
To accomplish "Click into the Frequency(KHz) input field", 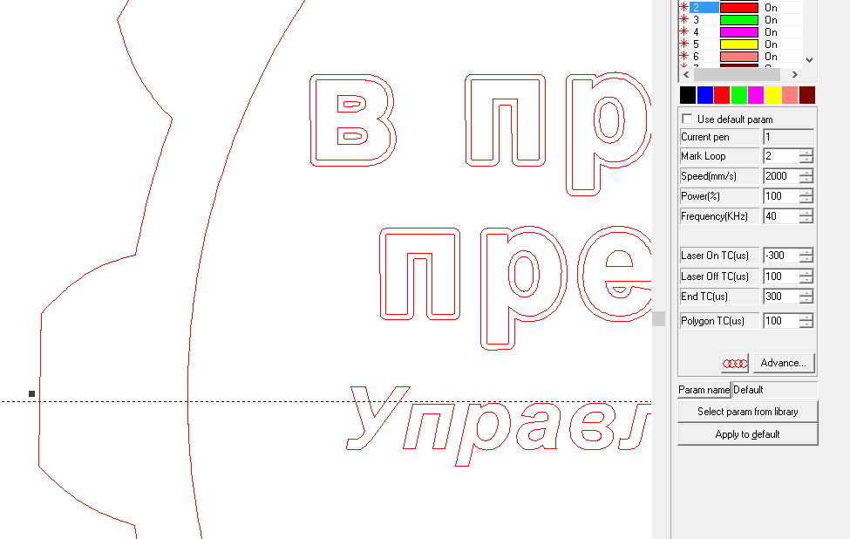I will (x=780, y=216).
